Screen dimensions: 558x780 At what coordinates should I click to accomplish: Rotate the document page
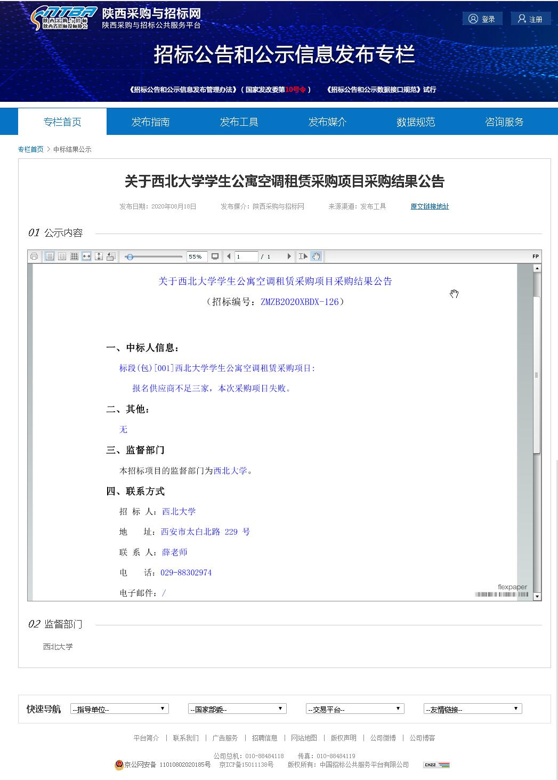pos(111,256)
